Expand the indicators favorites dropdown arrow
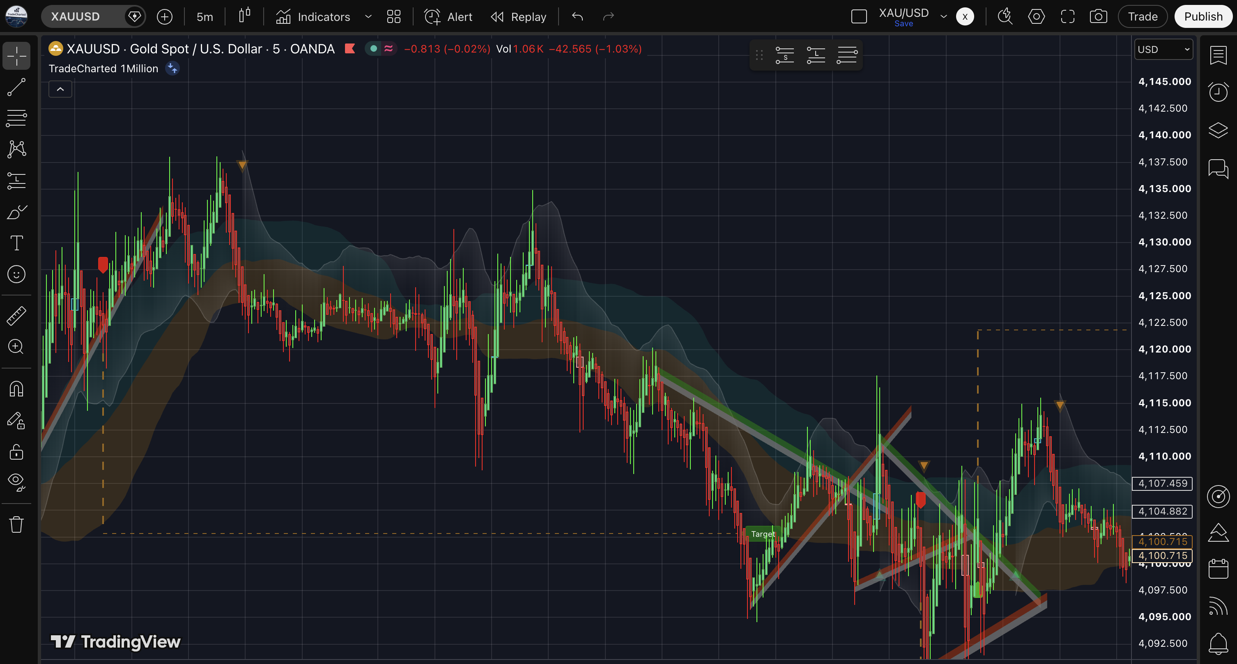The image size is (1237, 664). (x=368, y=17)
